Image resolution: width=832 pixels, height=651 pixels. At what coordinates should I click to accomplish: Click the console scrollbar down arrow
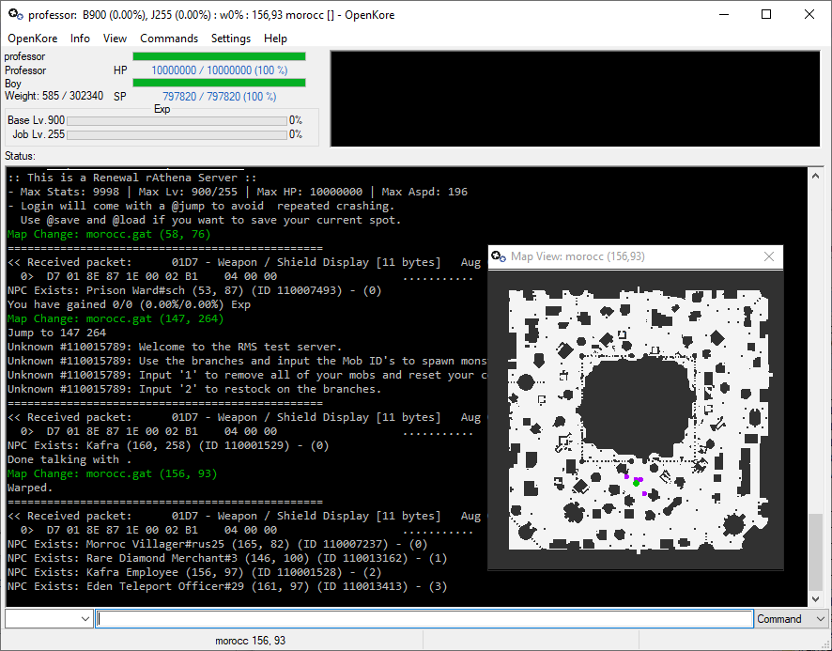(815, 599)
